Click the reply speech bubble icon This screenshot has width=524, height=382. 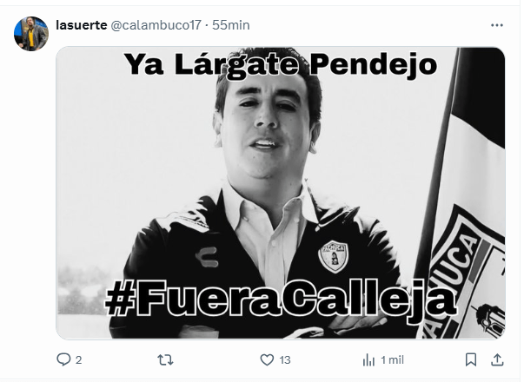[63, 359]
